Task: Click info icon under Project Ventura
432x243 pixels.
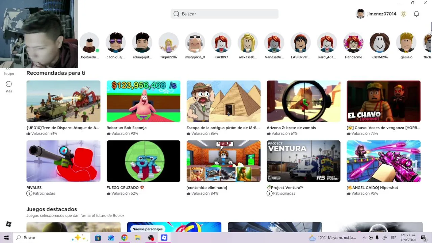Action: click(269, 193)
